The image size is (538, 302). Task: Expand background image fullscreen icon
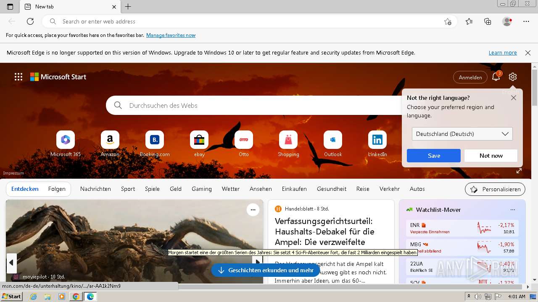519,171
